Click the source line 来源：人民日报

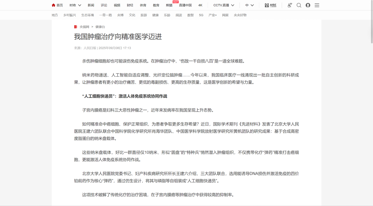coord(85,48)
